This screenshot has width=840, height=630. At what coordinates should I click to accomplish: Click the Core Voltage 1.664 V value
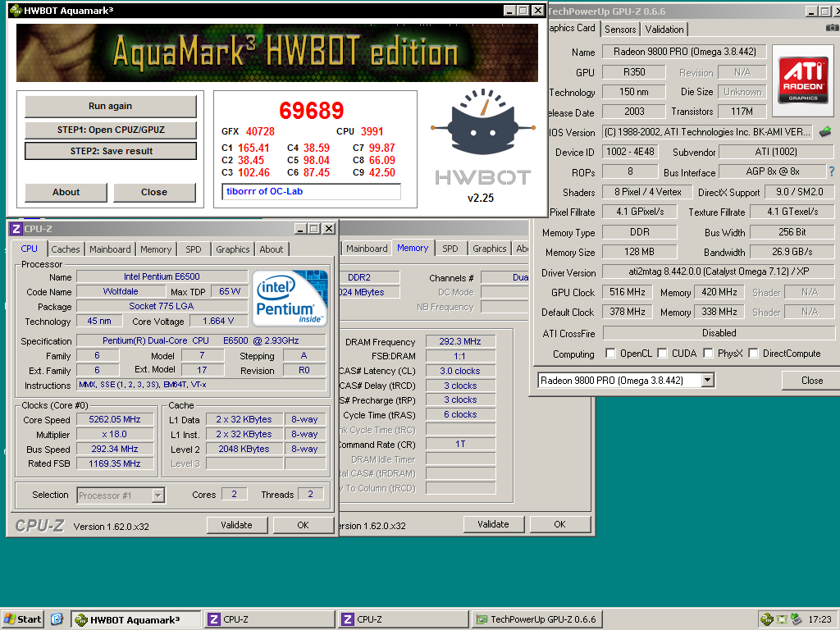(218, 321)
